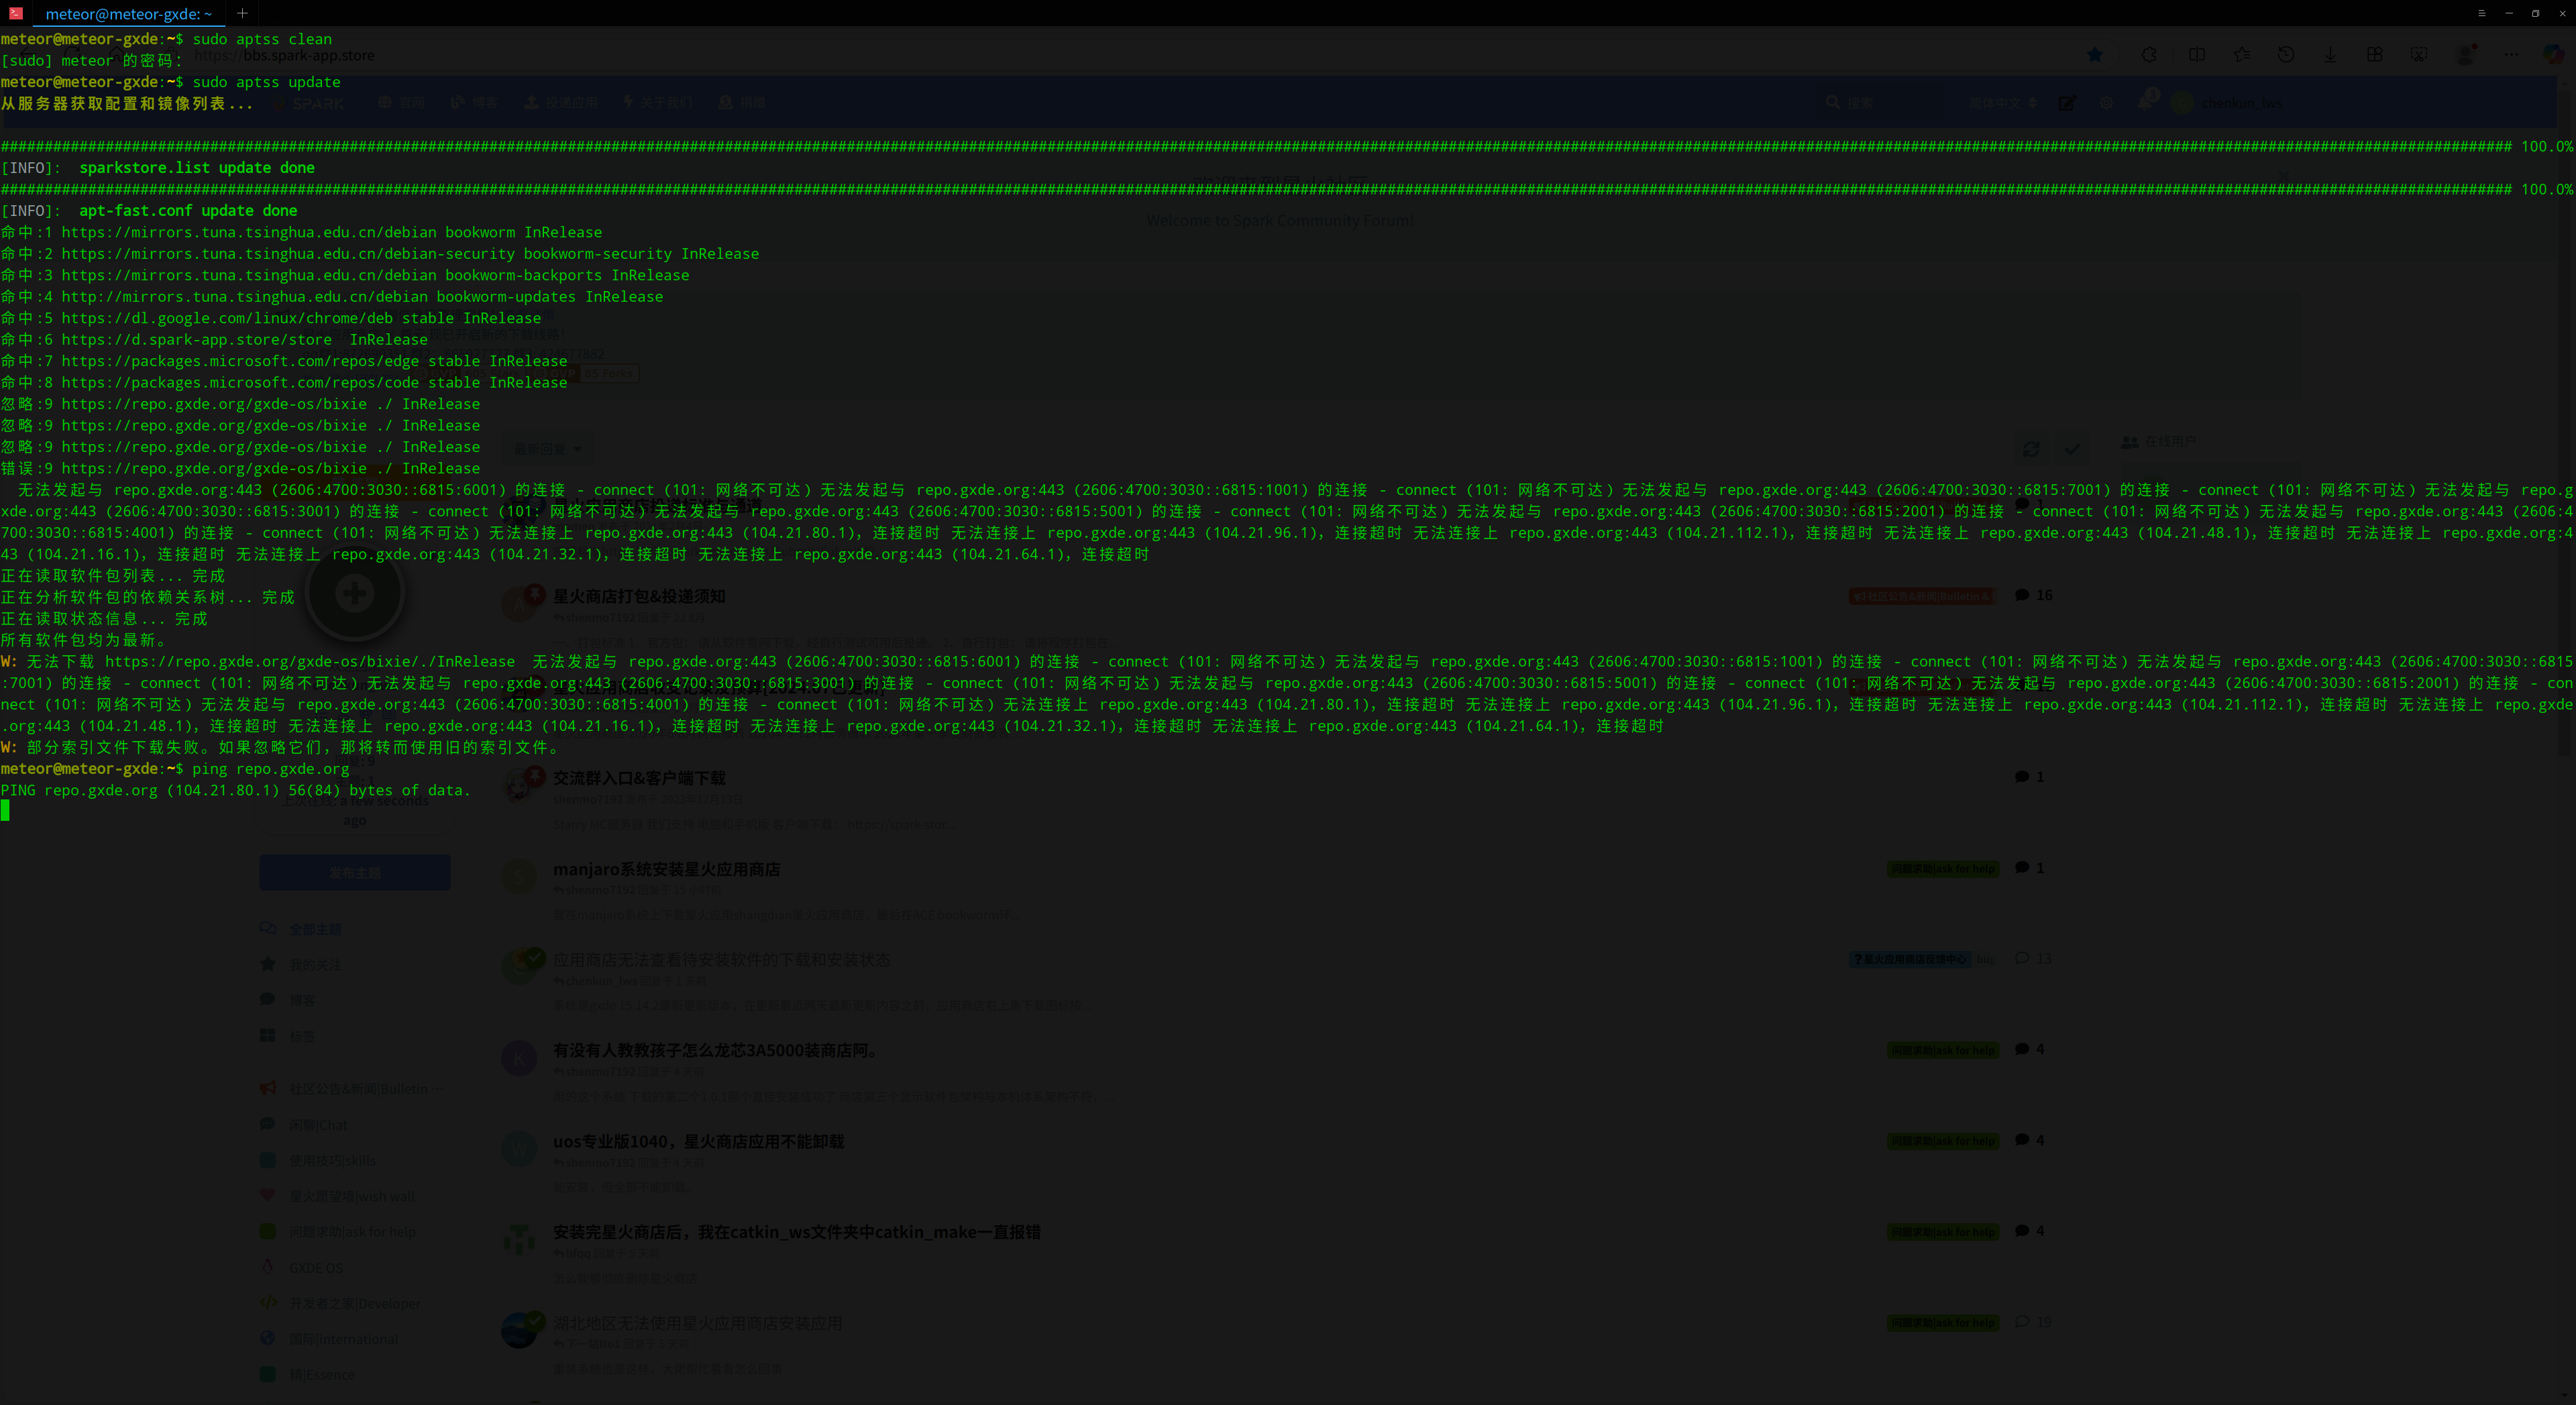Click the first 100.0% progress bar line

(1287, 146)
